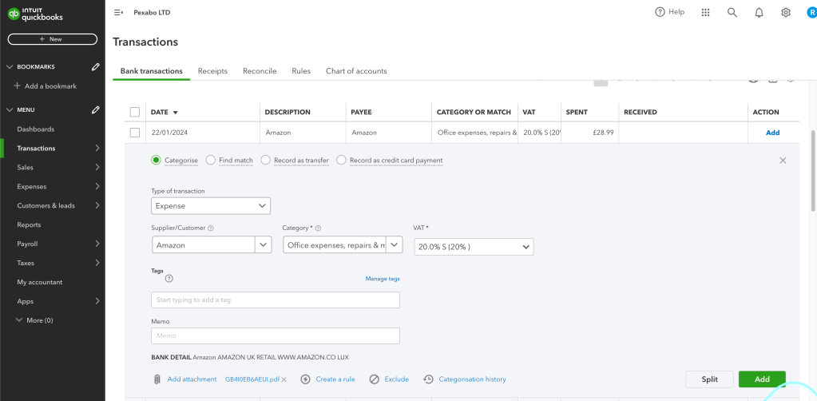Edit menu with the pencil icon
This screenshot has height=401, width=817.
pos(95,109)
